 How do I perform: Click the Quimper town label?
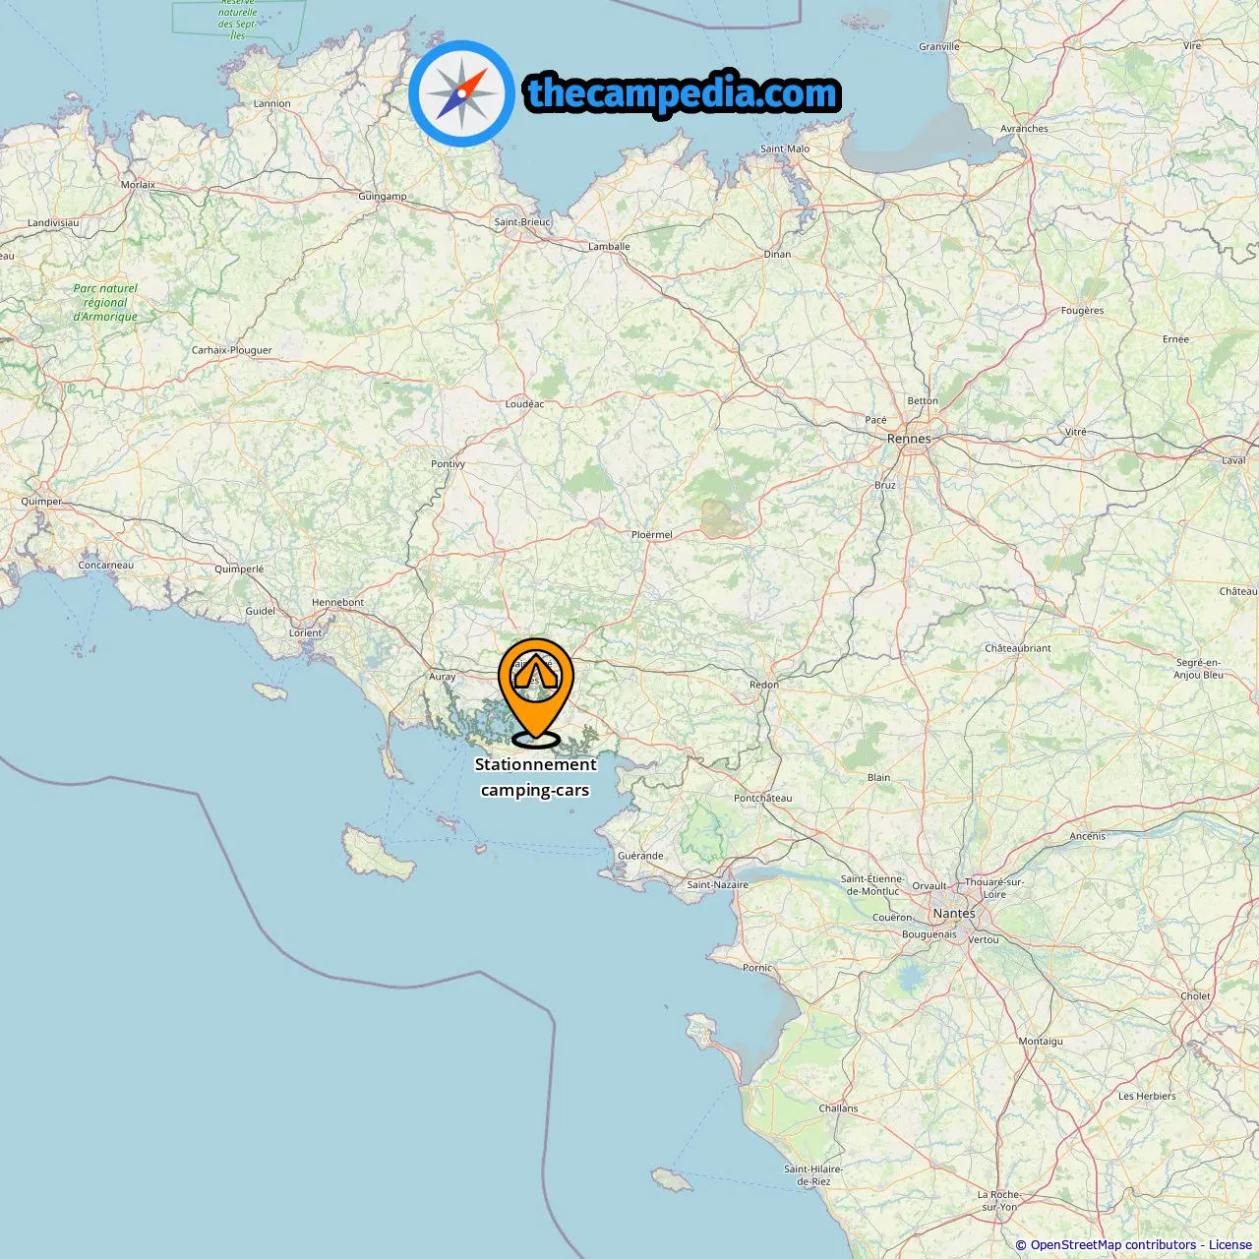41,502
